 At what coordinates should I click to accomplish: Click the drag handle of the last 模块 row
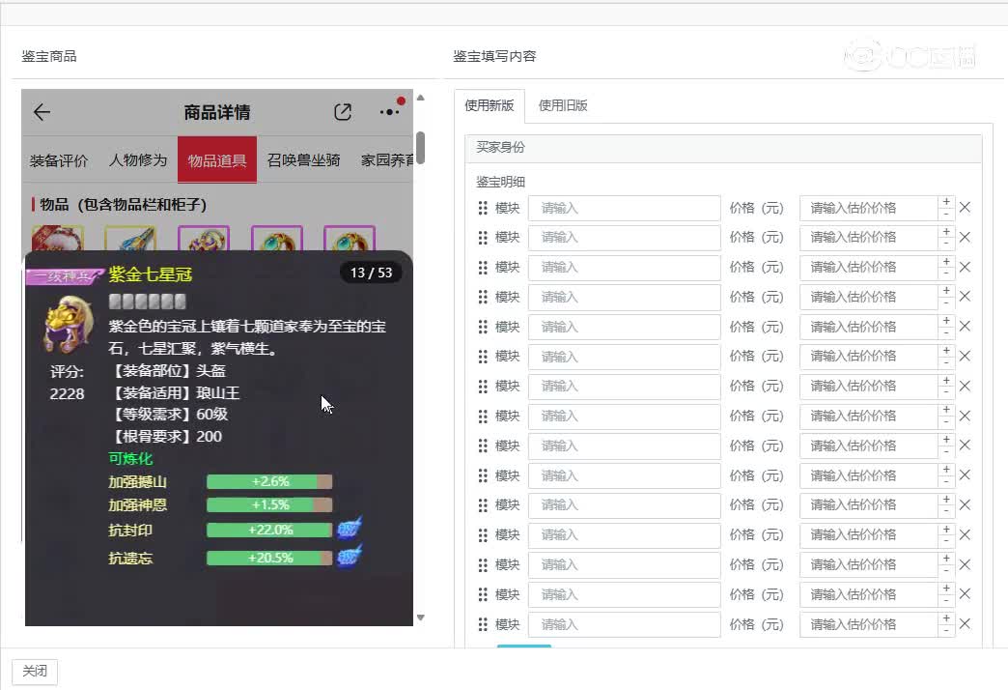(x=483, y=624)
